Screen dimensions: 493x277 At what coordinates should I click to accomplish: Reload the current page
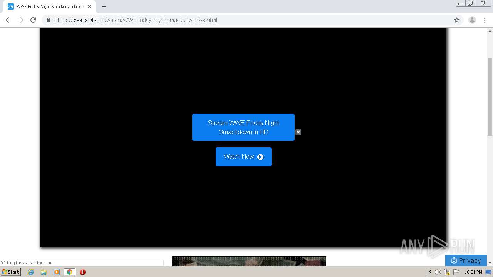(33, 20)
